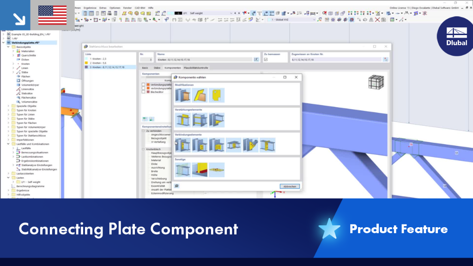Open the 1 - Global XYZ coordinate dropdown

(314, 19)
